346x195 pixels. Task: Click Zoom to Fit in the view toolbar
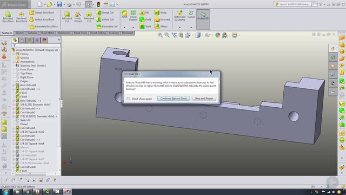pyautogui.click(x=160, y=35)
